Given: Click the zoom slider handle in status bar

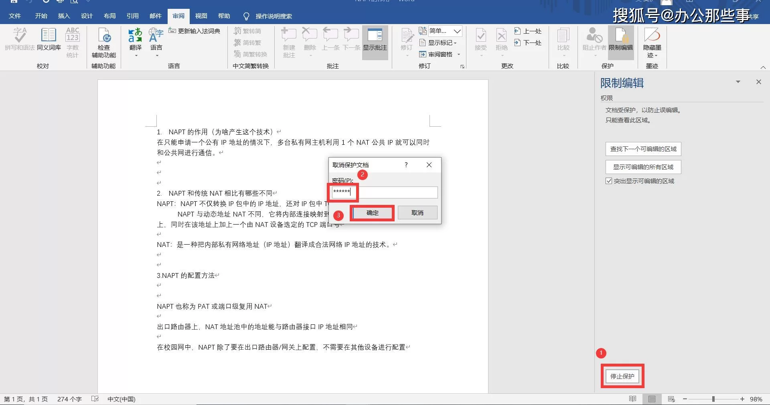Looking at the screenshot, I should click(713, 399).
